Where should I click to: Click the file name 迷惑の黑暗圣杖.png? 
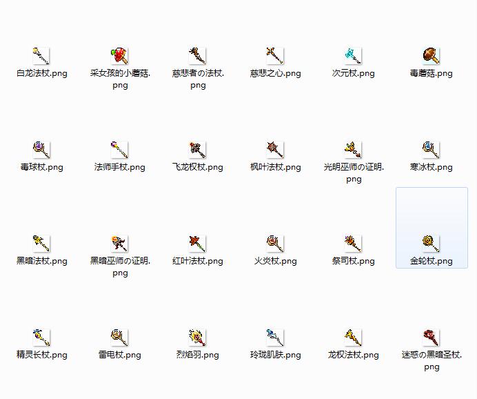432,360
